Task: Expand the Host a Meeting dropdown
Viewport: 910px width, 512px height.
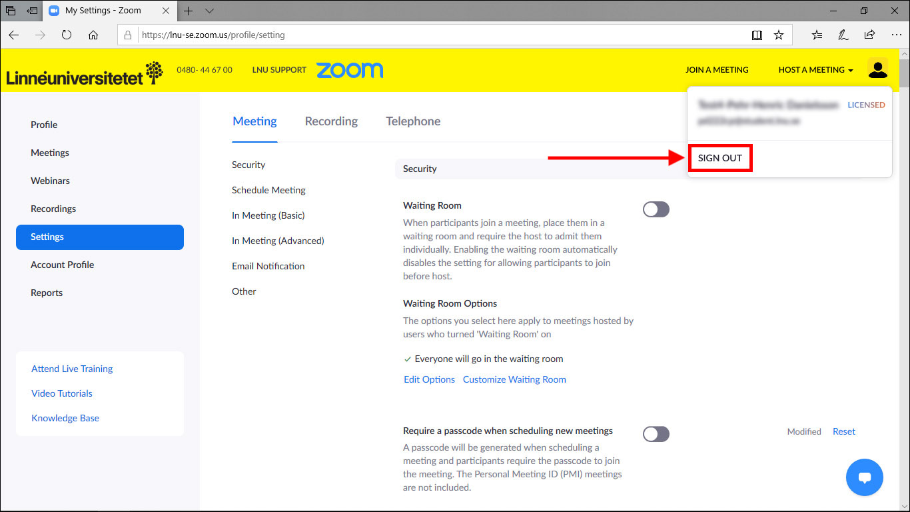Action: click(815, 70)
